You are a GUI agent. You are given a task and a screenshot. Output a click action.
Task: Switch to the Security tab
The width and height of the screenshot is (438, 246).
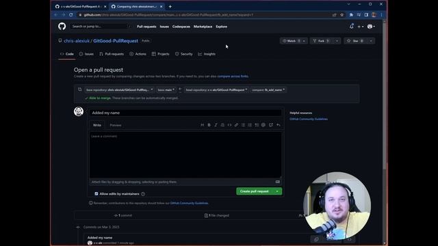[183, 54]
